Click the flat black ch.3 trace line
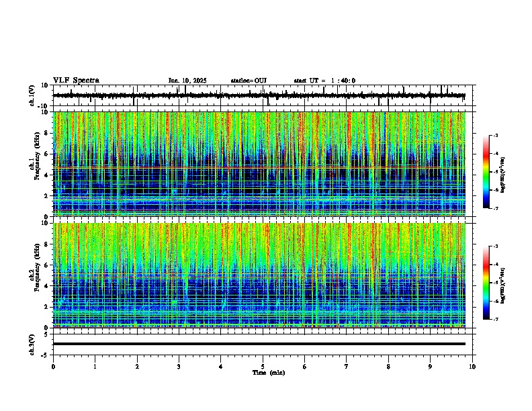The width and height of the screenshot is (532, 411). 259,344
